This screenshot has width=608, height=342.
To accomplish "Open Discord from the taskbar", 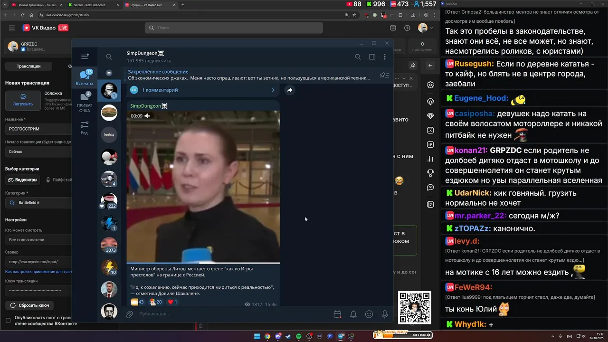I will (x=278, y=336).
